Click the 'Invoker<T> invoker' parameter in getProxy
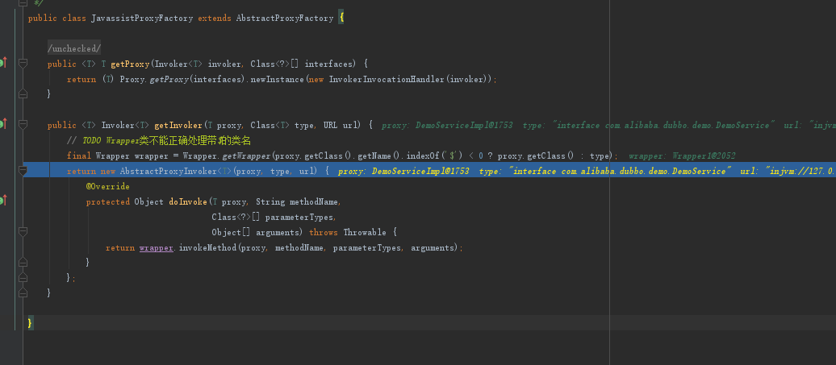This screenshot has width=836, height=365. (198, 64)
